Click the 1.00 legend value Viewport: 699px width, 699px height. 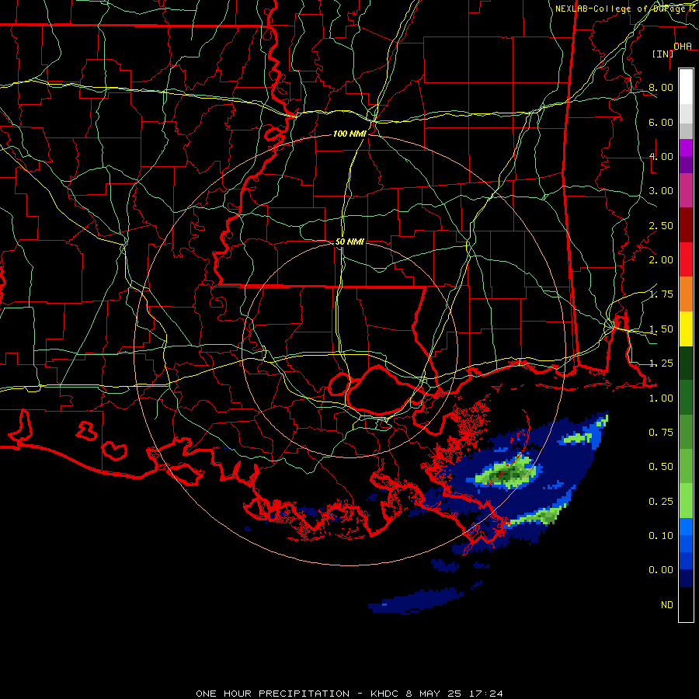point(661,398)
